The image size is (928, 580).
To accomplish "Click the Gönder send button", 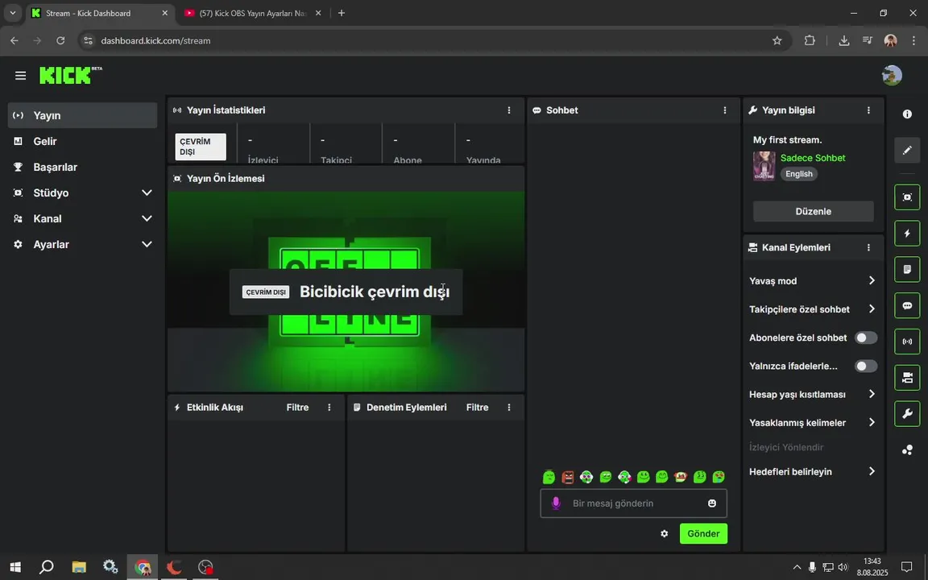I will point(703,533).
